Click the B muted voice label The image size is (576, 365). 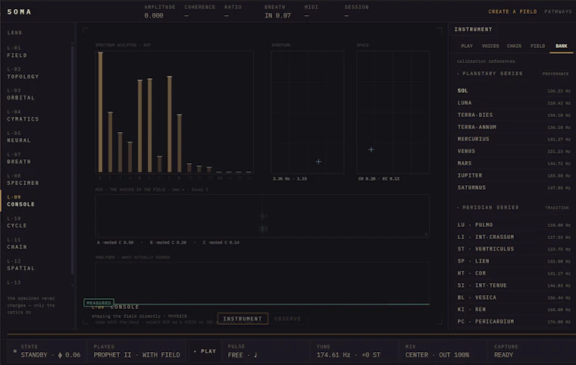tap(168, 243)
